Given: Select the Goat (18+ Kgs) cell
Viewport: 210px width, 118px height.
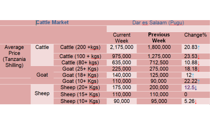Looking at the screenshot, I should click(x=80, y=75).
